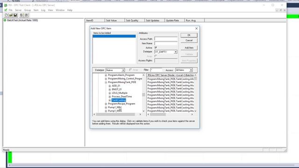Click the OPC Test Client title bar app icon
Image resolution: width=299 pixels, height=168 pixels.
(x=6, y=5)
